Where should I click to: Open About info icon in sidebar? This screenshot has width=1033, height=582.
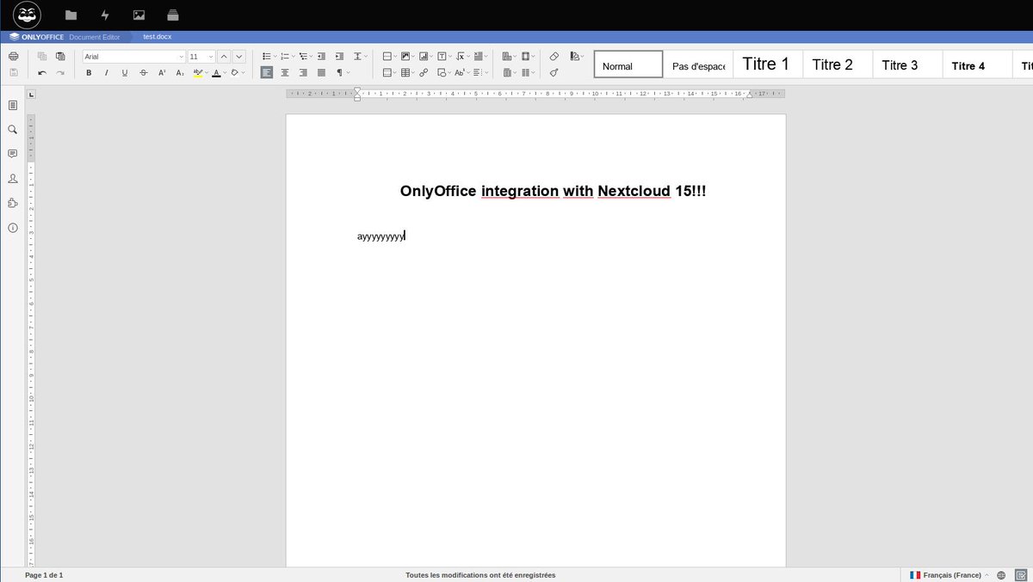coord(13,228)
